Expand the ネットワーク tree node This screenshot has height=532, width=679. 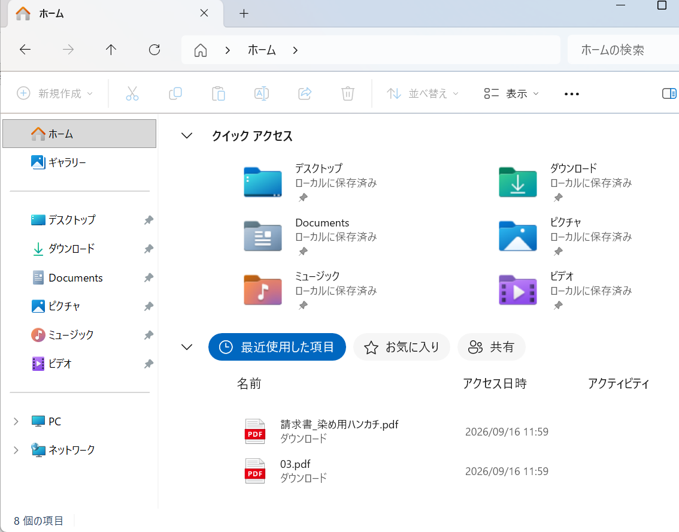(x=16, y=450)
